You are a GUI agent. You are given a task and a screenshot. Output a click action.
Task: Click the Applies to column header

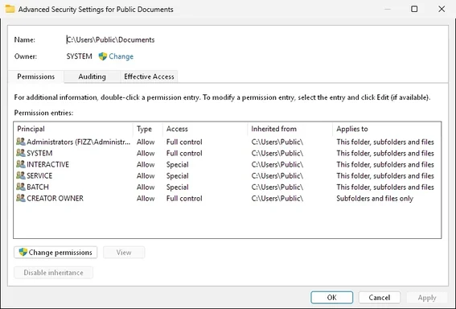click(x=387, y=129)
